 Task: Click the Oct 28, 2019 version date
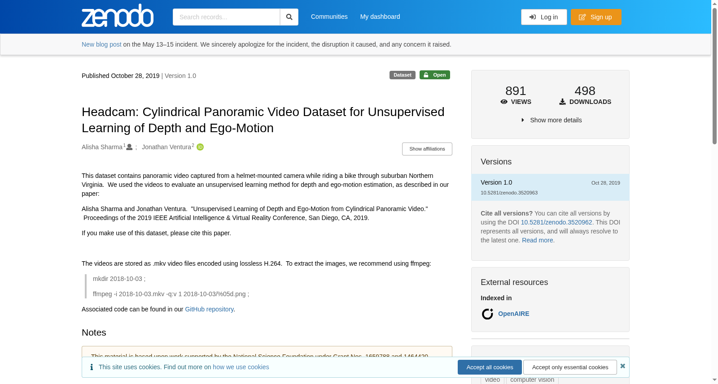coord(605,183)
